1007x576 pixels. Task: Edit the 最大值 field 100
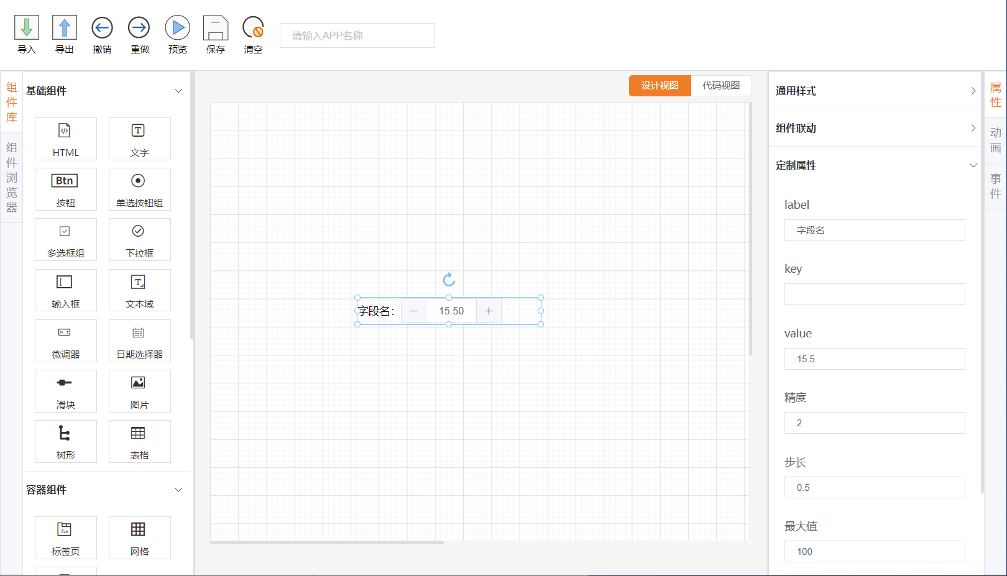(875, 551)
